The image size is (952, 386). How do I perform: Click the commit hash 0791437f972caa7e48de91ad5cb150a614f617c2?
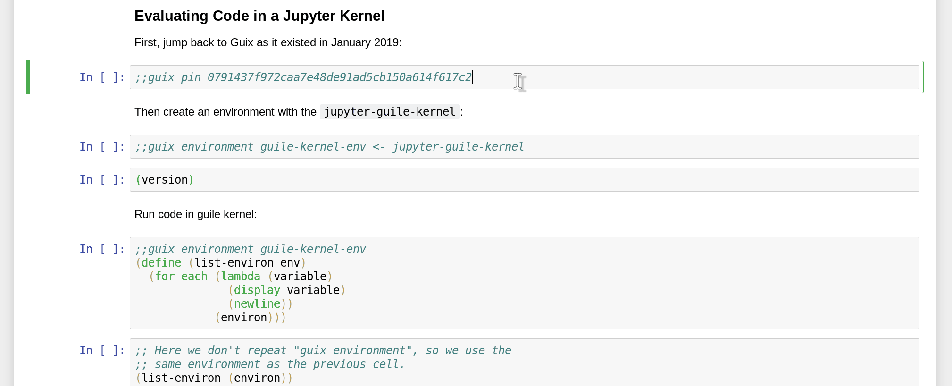point(340,77)
